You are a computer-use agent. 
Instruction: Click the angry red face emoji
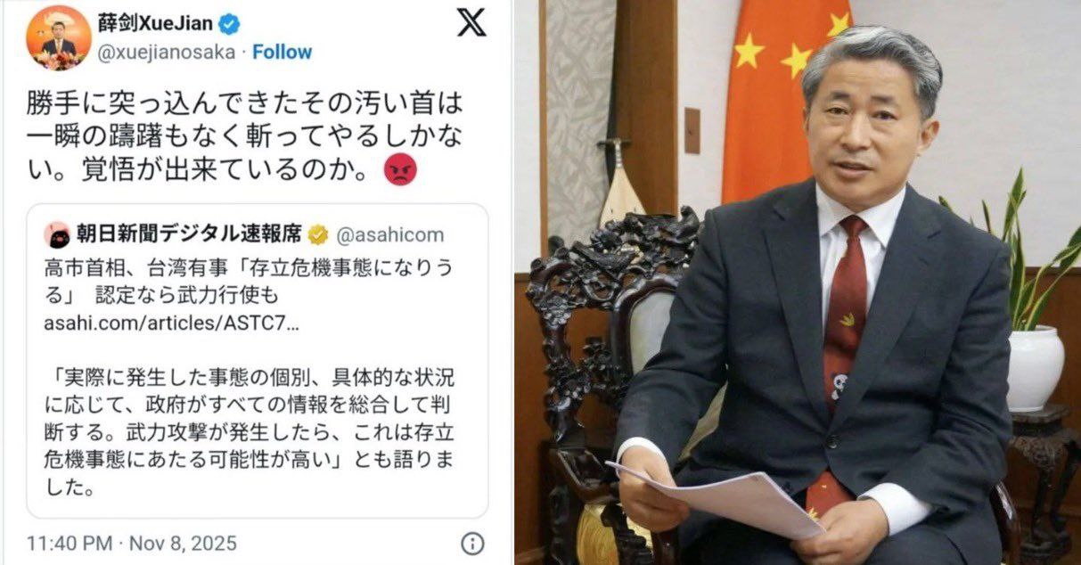[399, 170]
